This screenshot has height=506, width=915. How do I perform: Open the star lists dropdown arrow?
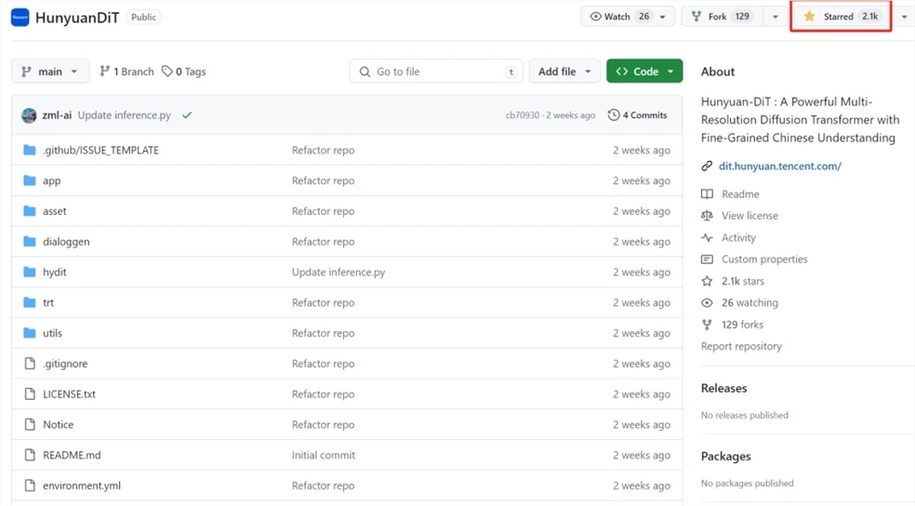click(904, 16)
